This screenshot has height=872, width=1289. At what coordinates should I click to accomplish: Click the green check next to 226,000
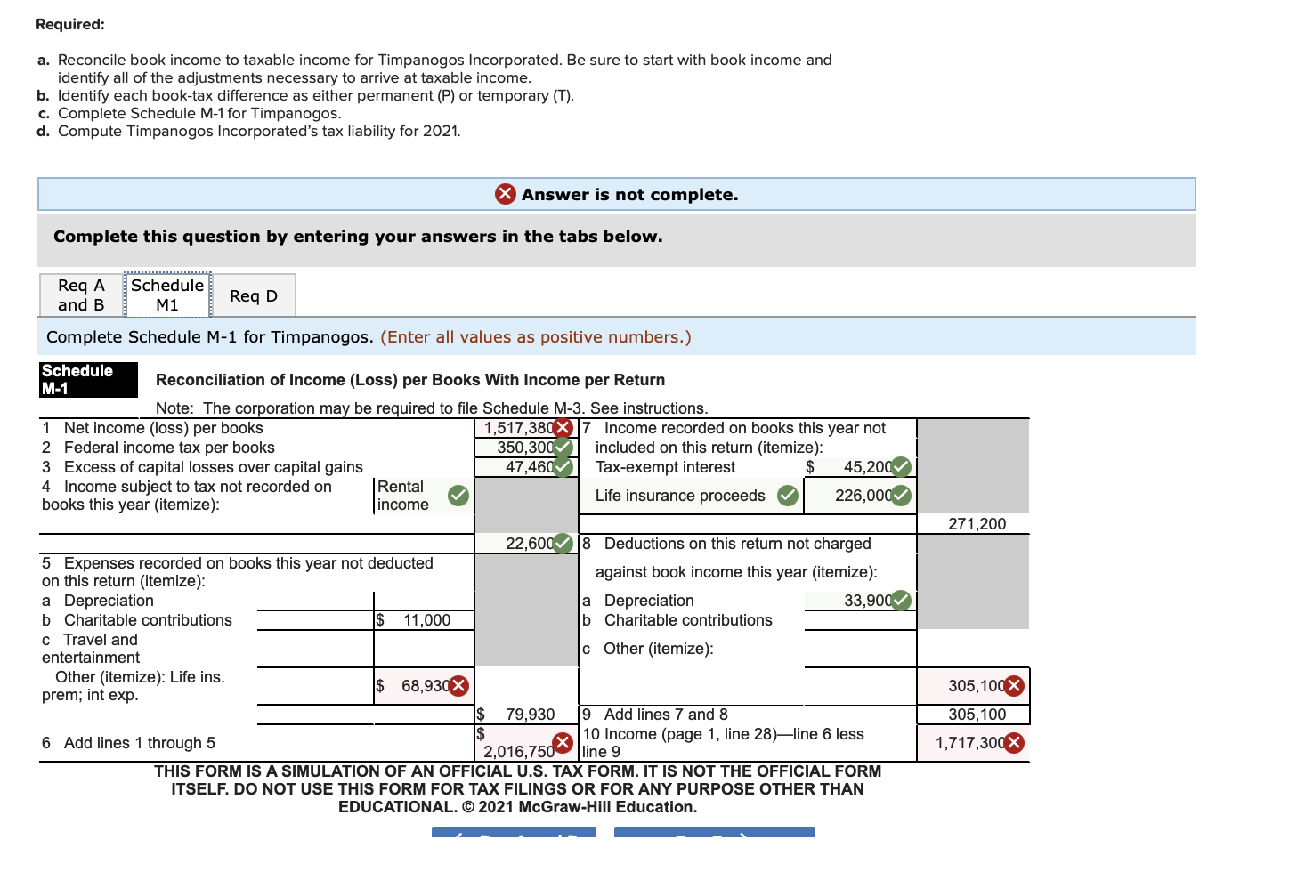(901, 496)
